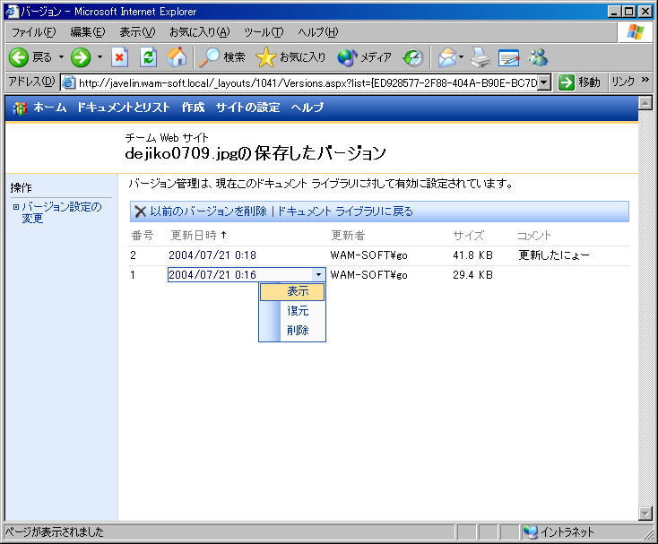Open the Messenger people icon
The height and width of the screenshot is (544, 658).
tap(538, 57)
